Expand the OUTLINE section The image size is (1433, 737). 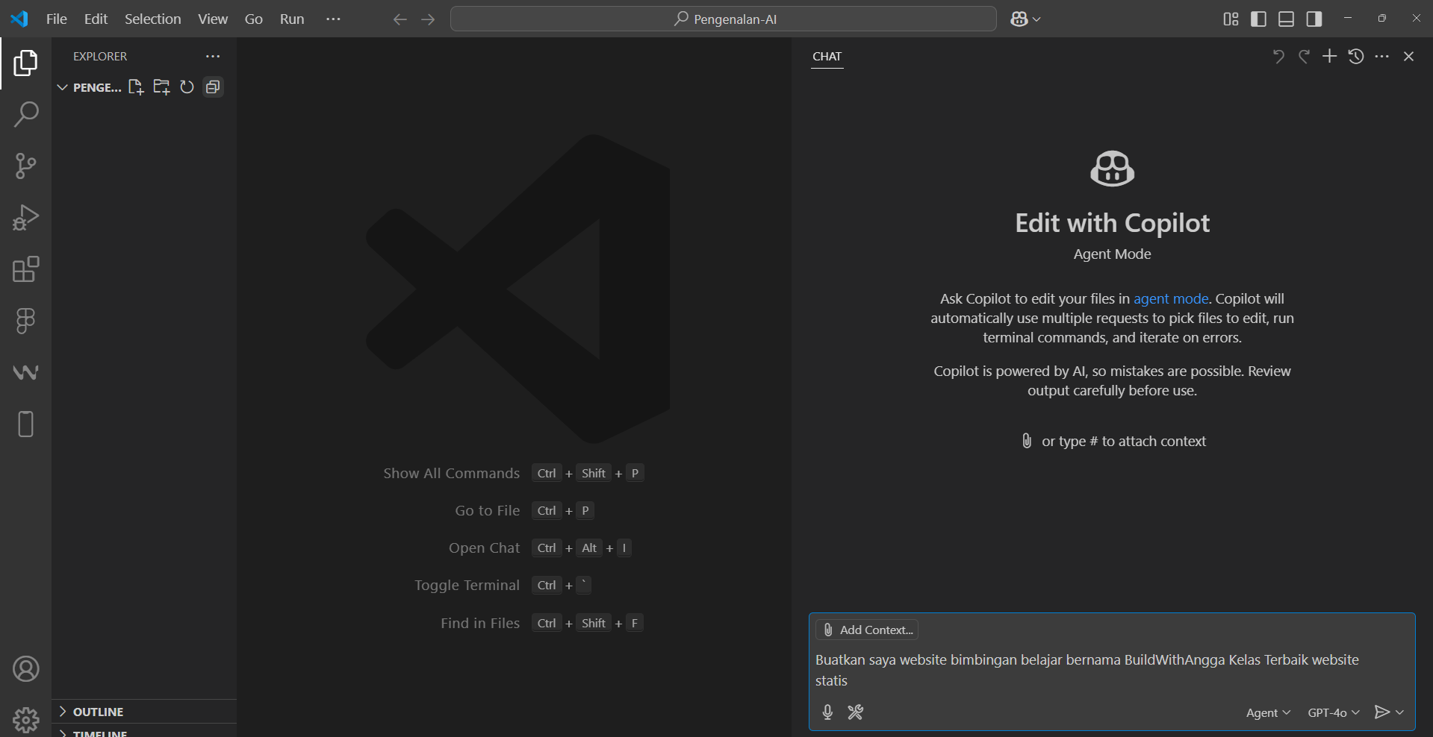[144, 712]
